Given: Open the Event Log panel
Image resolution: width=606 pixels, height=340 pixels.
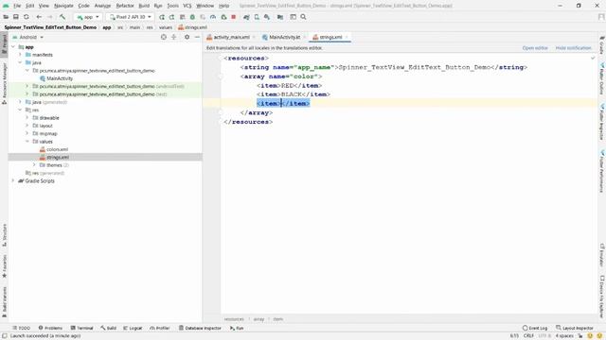Looking at the screenshot, I should 535,328.
